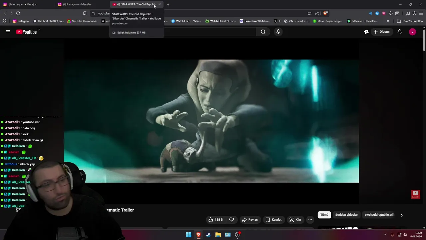Open the blue sound-wave extension

(370, 13)
